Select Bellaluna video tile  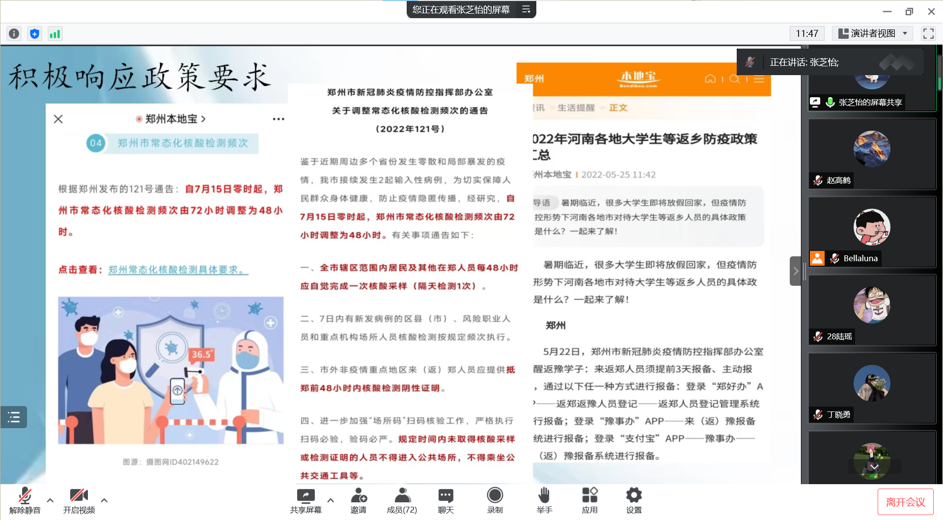pos(872,232)
